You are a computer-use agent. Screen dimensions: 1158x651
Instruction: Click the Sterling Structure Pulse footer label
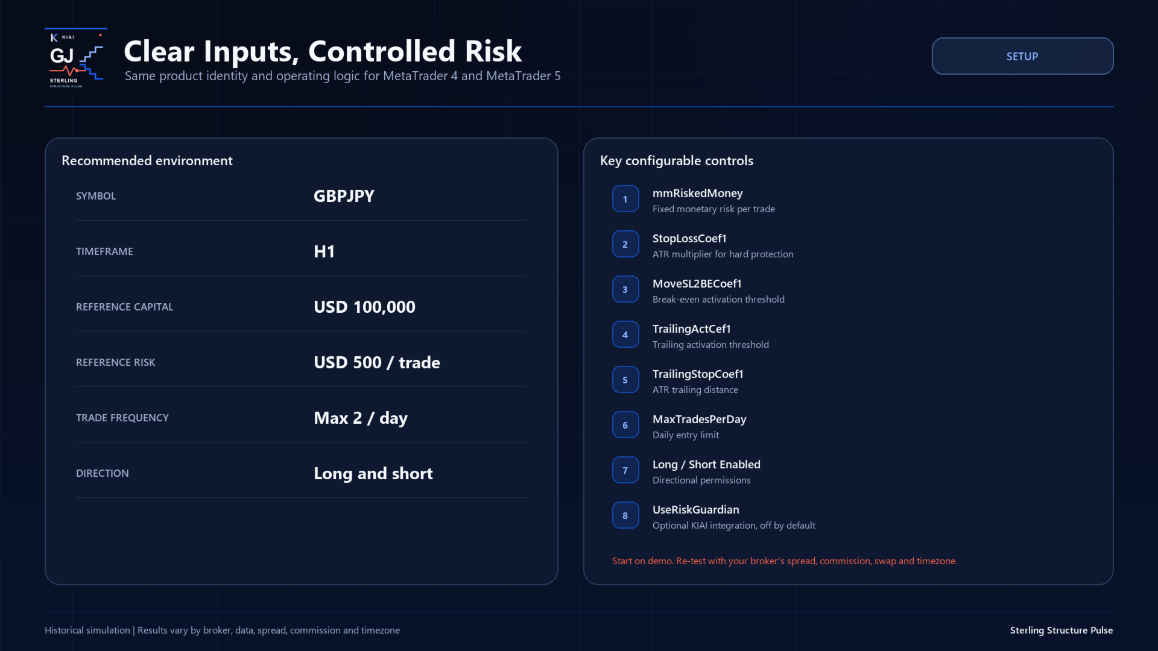pos(1061,630)
